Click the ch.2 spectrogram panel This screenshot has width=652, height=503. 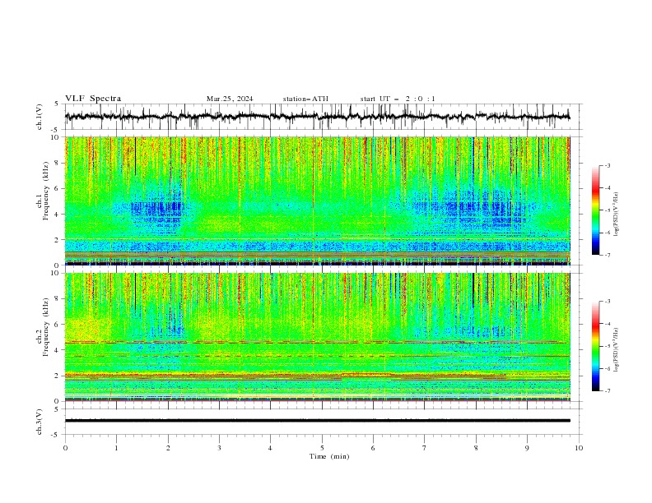(317, 337)
